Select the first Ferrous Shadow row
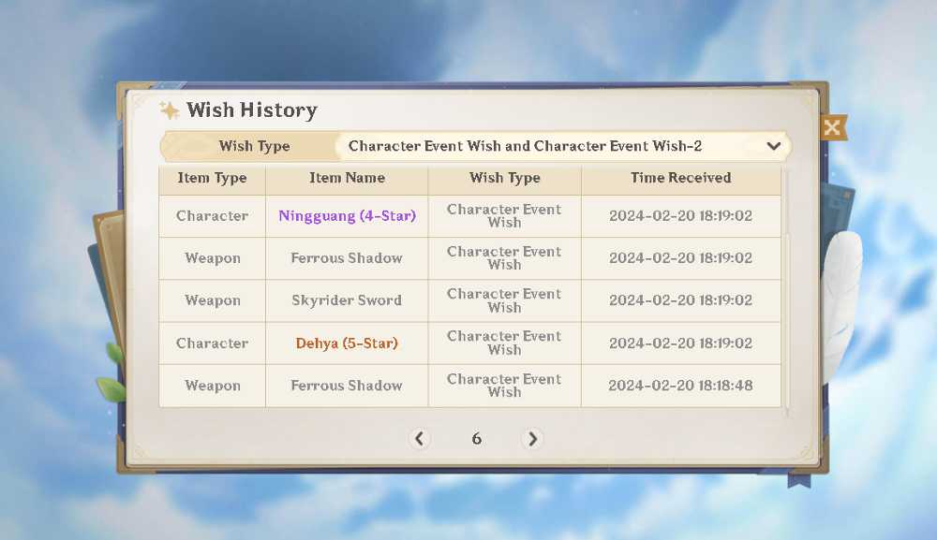 (469, 258)
